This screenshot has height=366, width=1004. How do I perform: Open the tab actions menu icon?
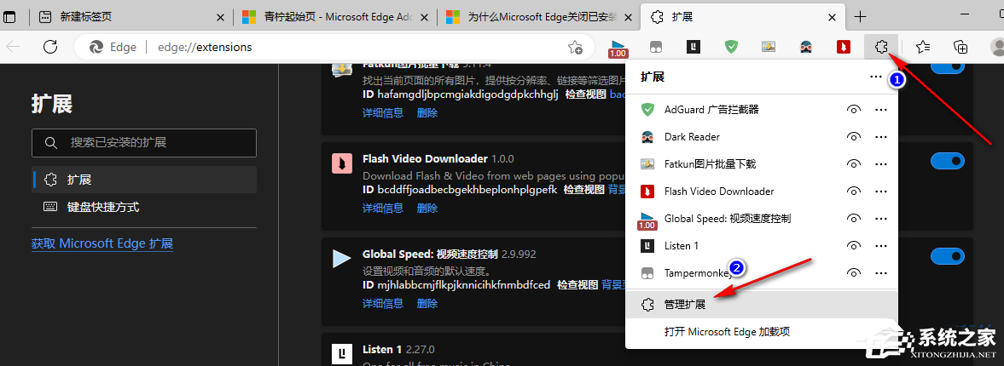coord(9,17)
